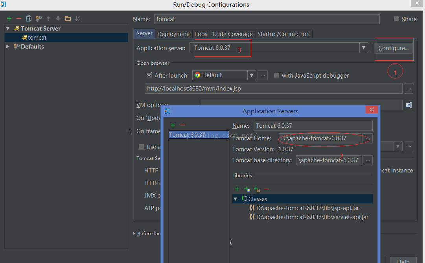Add application server with green plus
425x263 pixels.
click(173, 125)
